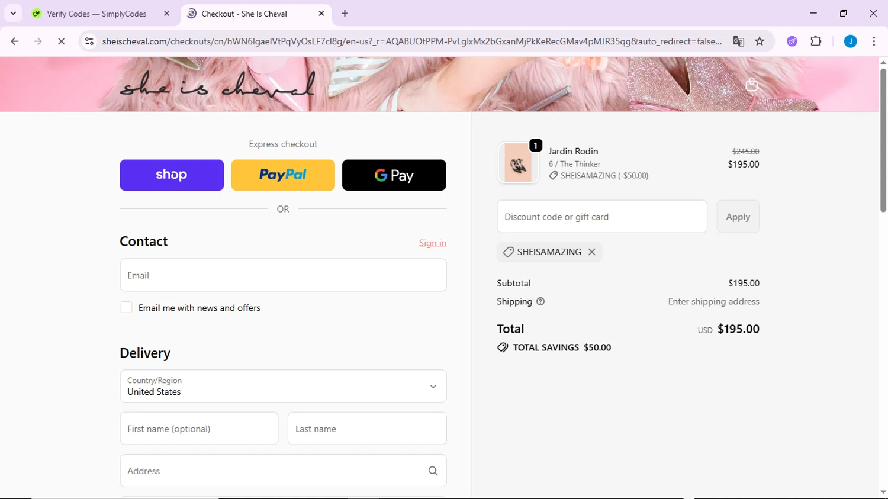The width and height of the screenshot is (888, 499).
Task: Open Chrome's three-dot menu
Action: pos(874,41)
